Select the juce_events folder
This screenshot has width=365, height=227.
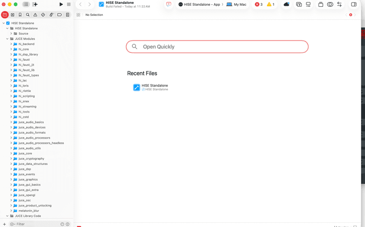coord(26,174)
